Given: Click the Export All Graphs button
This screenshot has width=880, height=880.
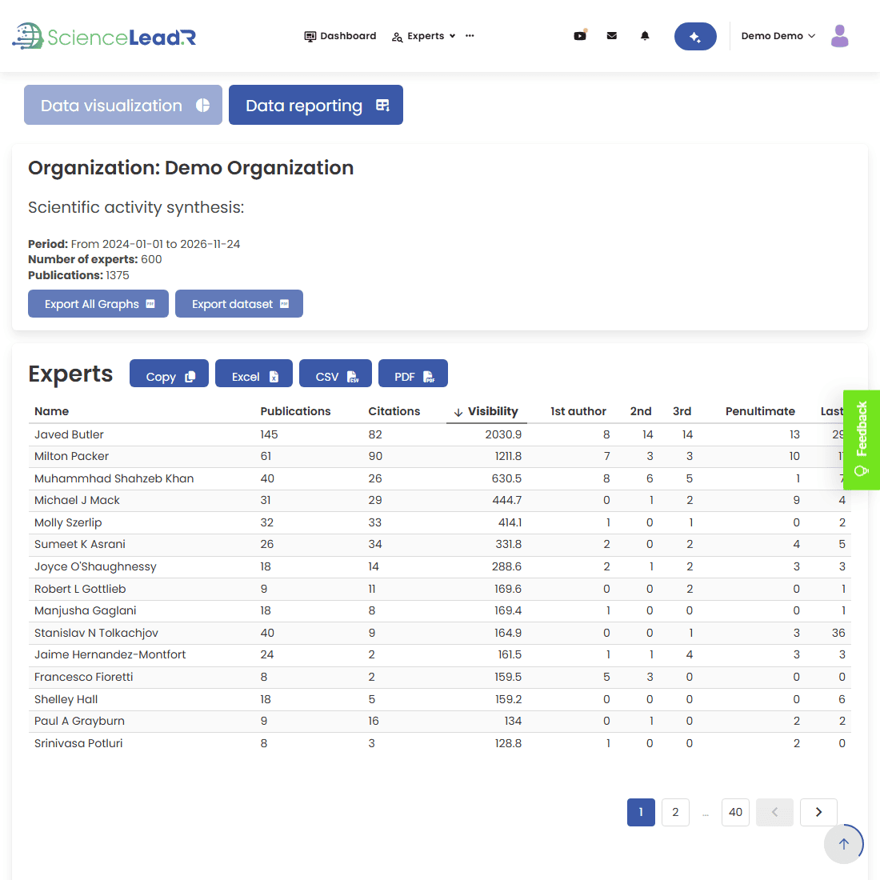Looking at the screenshot, I should pyautogui.click(x=98, y=303).
